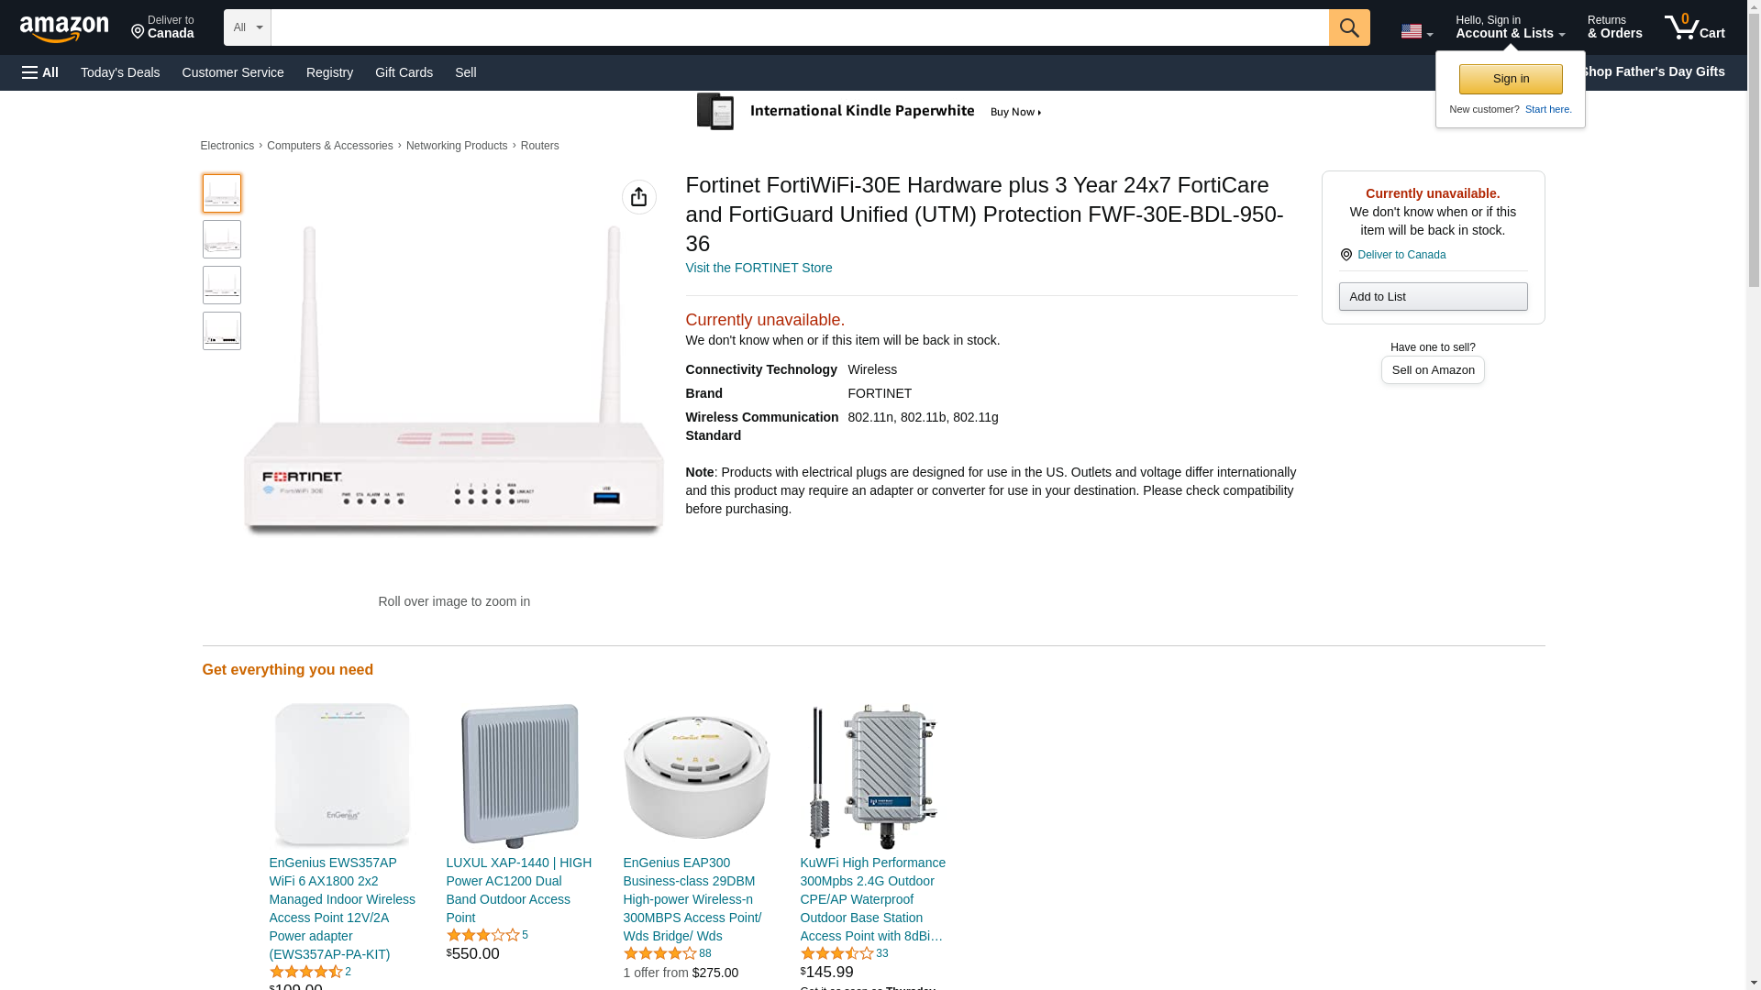
Task: Expand Account & Lists dropdown
Action: [1509, 27]
